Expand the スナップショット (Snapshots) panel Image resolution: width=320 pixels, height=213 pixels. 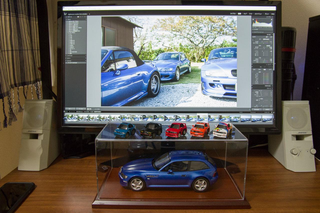tap(66, 55)
